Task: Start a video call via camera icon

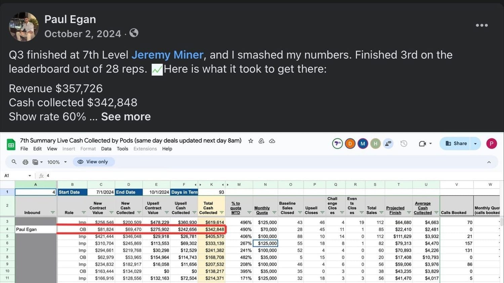Action: coord(422,144)
